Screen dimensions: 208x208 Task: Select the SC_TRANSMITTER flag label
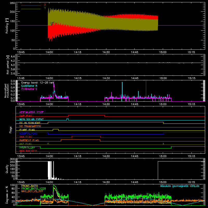click(x=30, y=126)
